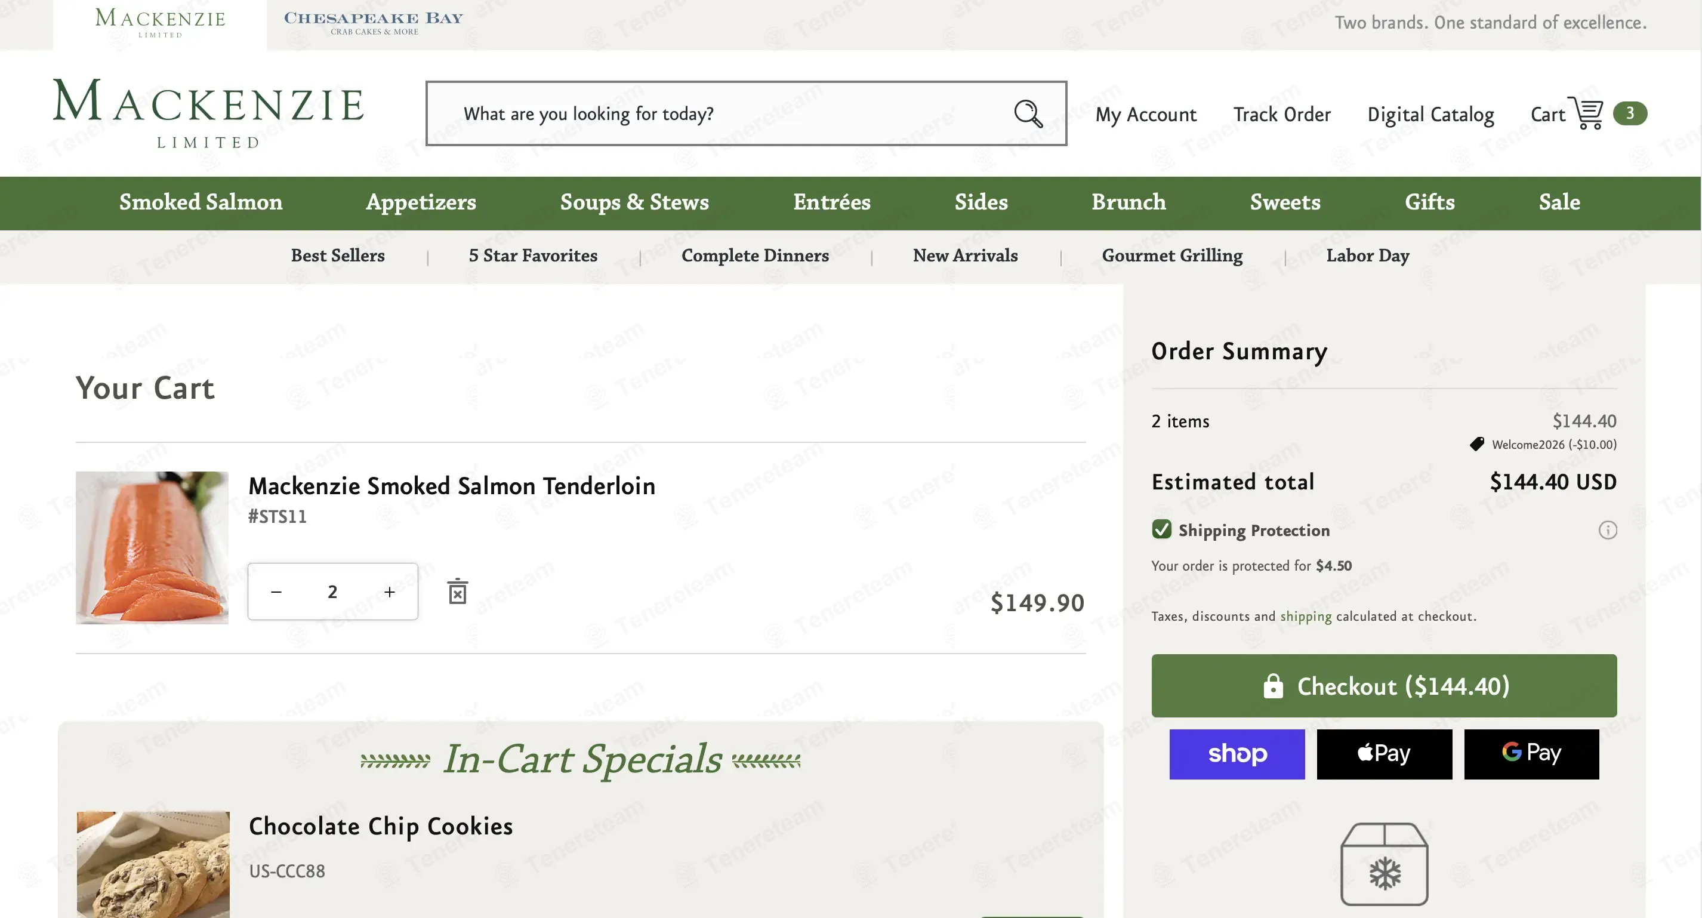Open Complete Dinners link

tap(755, 256)
